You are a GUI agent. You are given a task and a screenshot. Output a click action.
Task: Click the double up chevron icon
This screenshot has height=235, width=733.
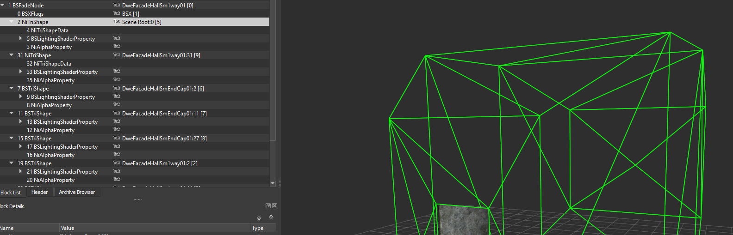click(x=271, y=217)
